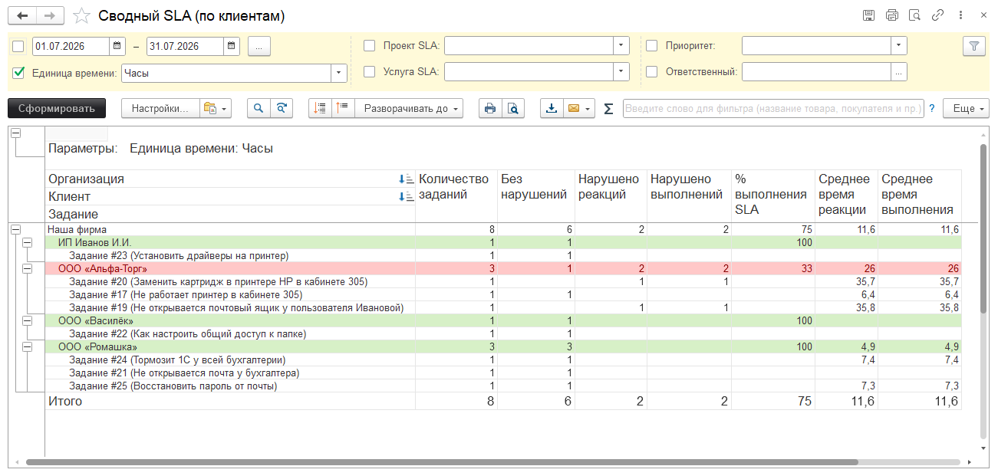
Task: Open the Настройки... button
Action: coord(160,109)
